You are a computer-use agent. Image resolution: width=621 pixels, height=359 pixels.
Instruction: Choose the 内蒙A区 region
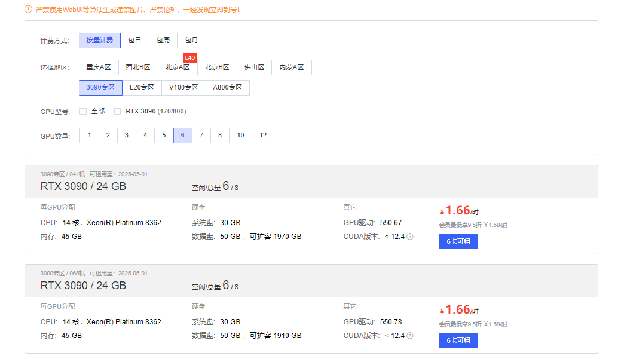[x=292, y=67]
